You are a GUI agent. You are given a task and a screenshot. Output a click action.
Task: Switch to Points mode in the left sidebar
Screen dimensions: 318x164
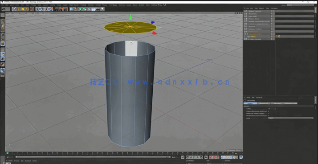click(3, 34)
